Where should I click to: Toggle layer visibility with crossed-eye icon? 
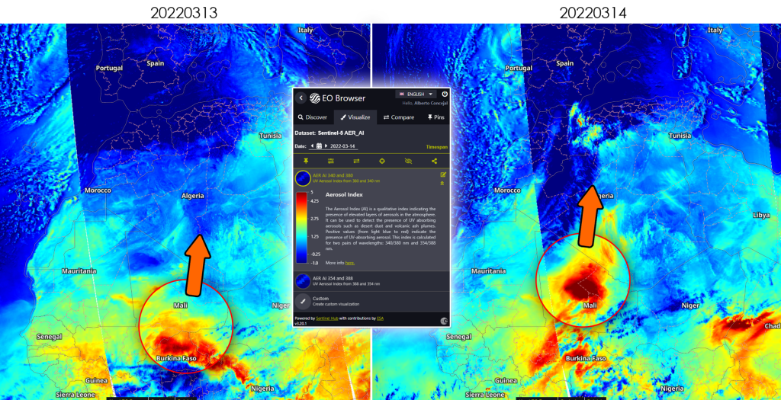pos(408,161)
